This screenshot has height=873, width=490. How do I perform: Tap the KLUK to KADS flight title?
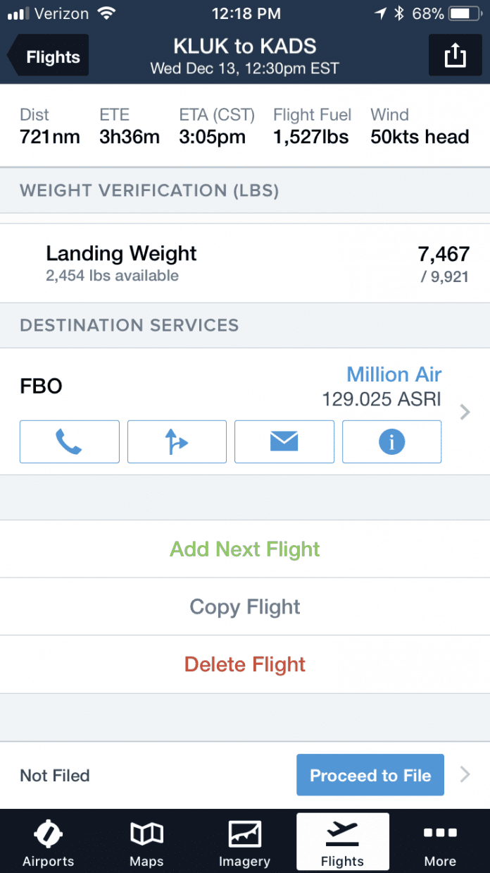(x=244, y=47)
